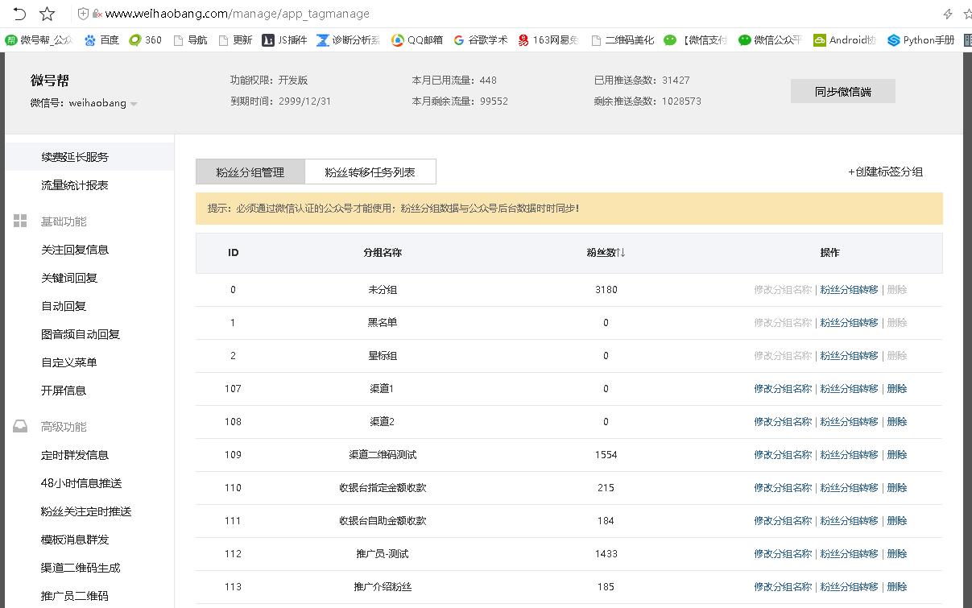Click +创建标签分组 link
This screenshot has height=608, width=972.
885,172
